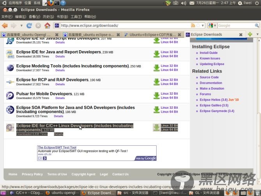Open the Known Issues link

coord(210,58)
